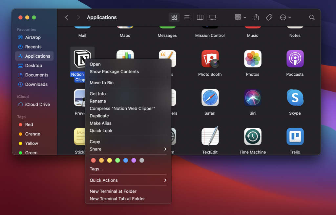The height and width of the screenshot is (215, 336).
Task: Select Rename in context menu
Action: 128,101
